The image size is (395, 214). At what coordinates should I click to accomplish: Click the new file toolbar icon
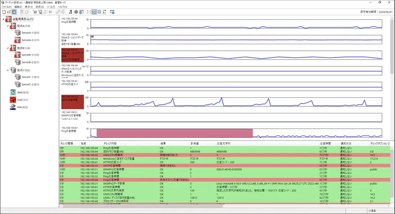[x=3, y=12]
